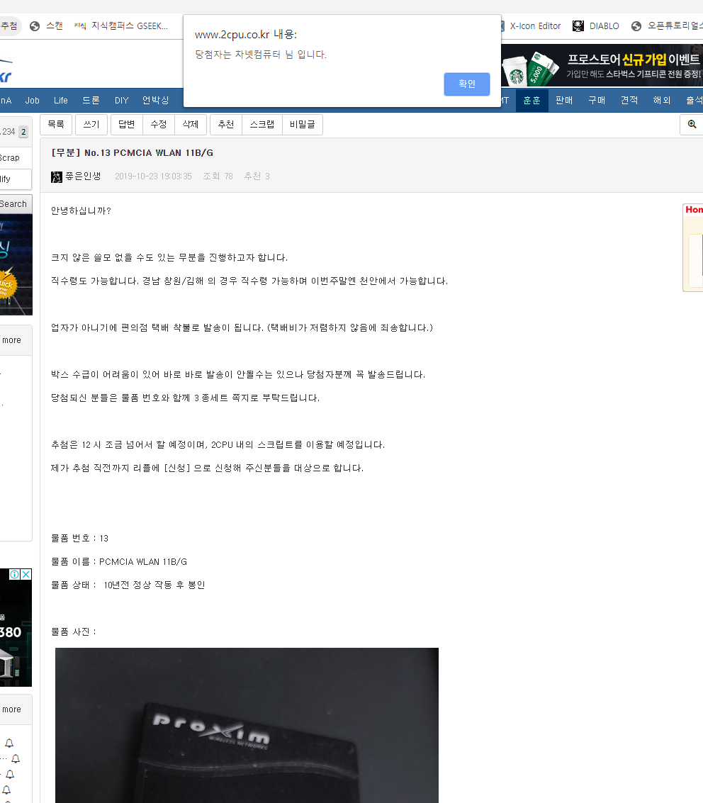Open the 지식캠퍼스 GSEEK bookmark
This screenshot has height=803, width=703.
[x=121, y=26]
